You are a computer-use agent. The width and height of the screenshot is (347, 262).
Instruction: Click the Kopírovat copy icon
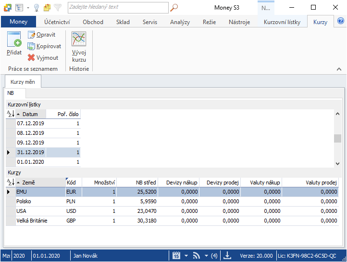32,46
